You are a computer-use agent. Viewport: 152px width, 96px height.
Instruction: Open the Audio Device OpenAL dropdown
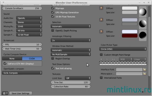coord(29,18)
